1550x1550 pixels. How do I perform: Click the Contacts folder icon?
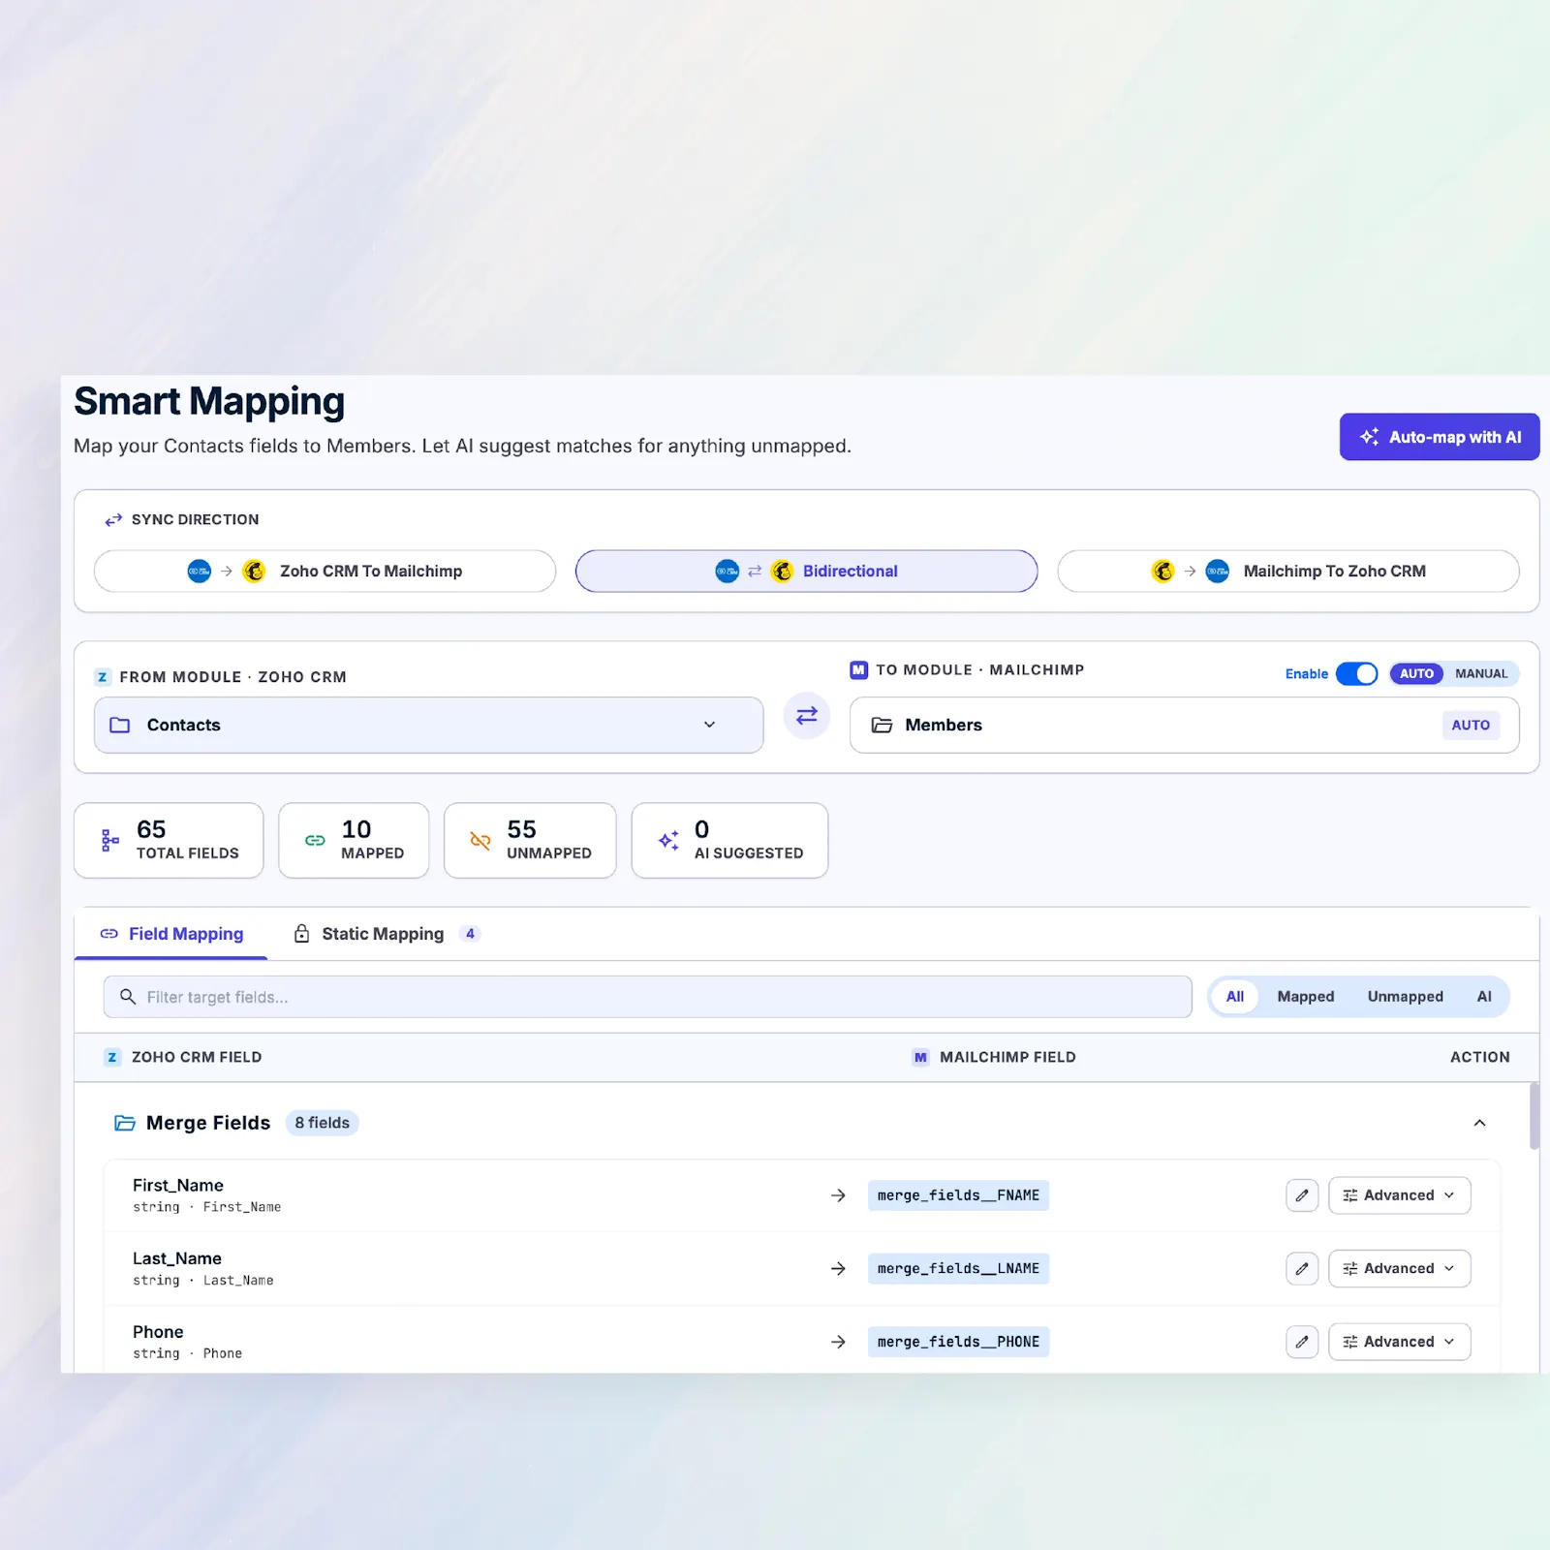point(120,725)
